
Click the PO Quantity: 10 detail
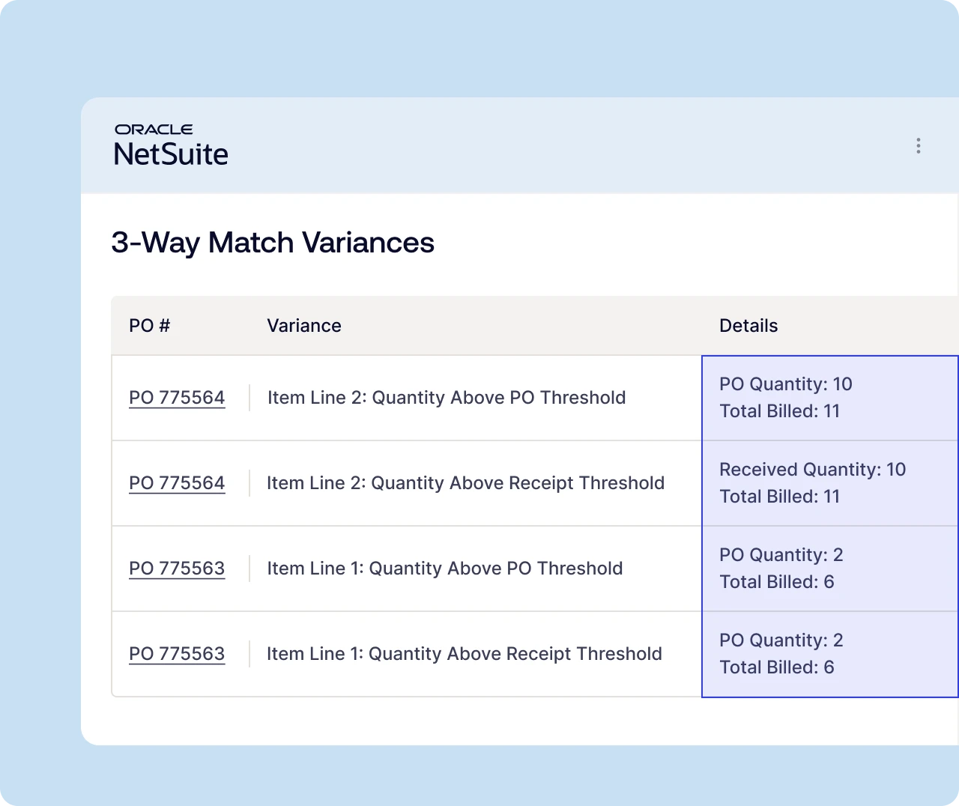coord(786,384)
